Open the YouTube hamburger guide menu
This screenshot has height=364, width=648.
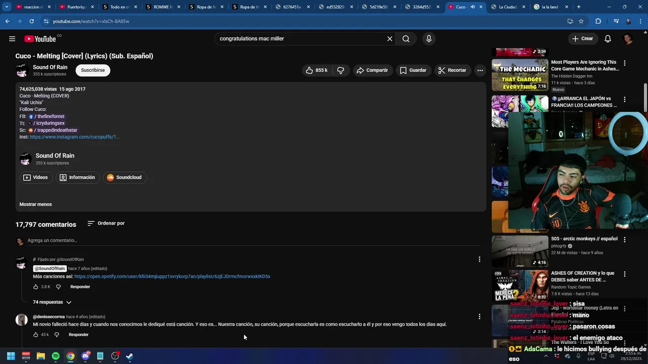[12, 39]
